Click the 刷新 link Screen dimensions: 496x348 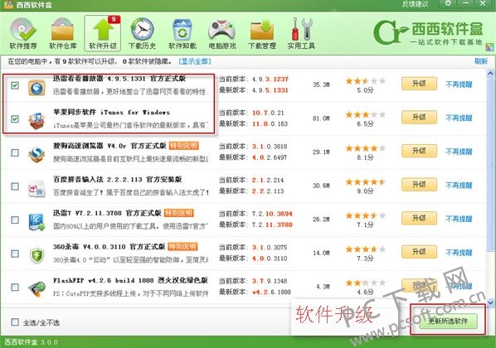pos(481,61)
